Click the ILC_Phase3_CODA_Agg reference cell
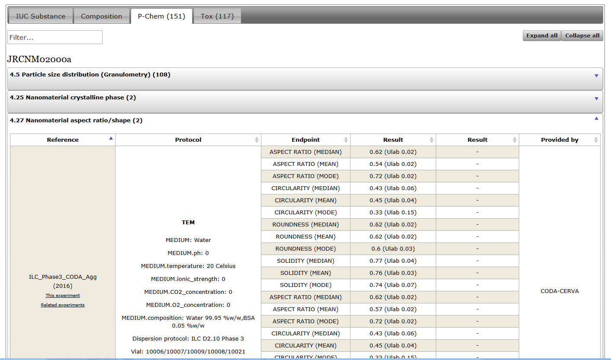 [x=63, y=277]
